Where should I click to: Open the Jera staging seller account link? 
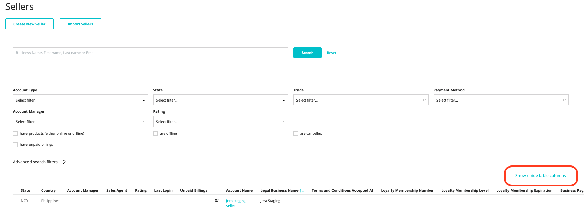click(236, 203)
